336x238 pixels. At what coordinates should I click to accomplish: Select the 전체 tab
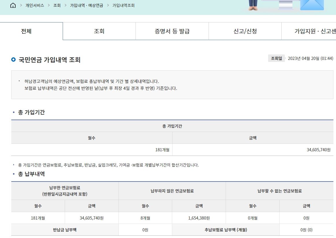tap(31, 31)
